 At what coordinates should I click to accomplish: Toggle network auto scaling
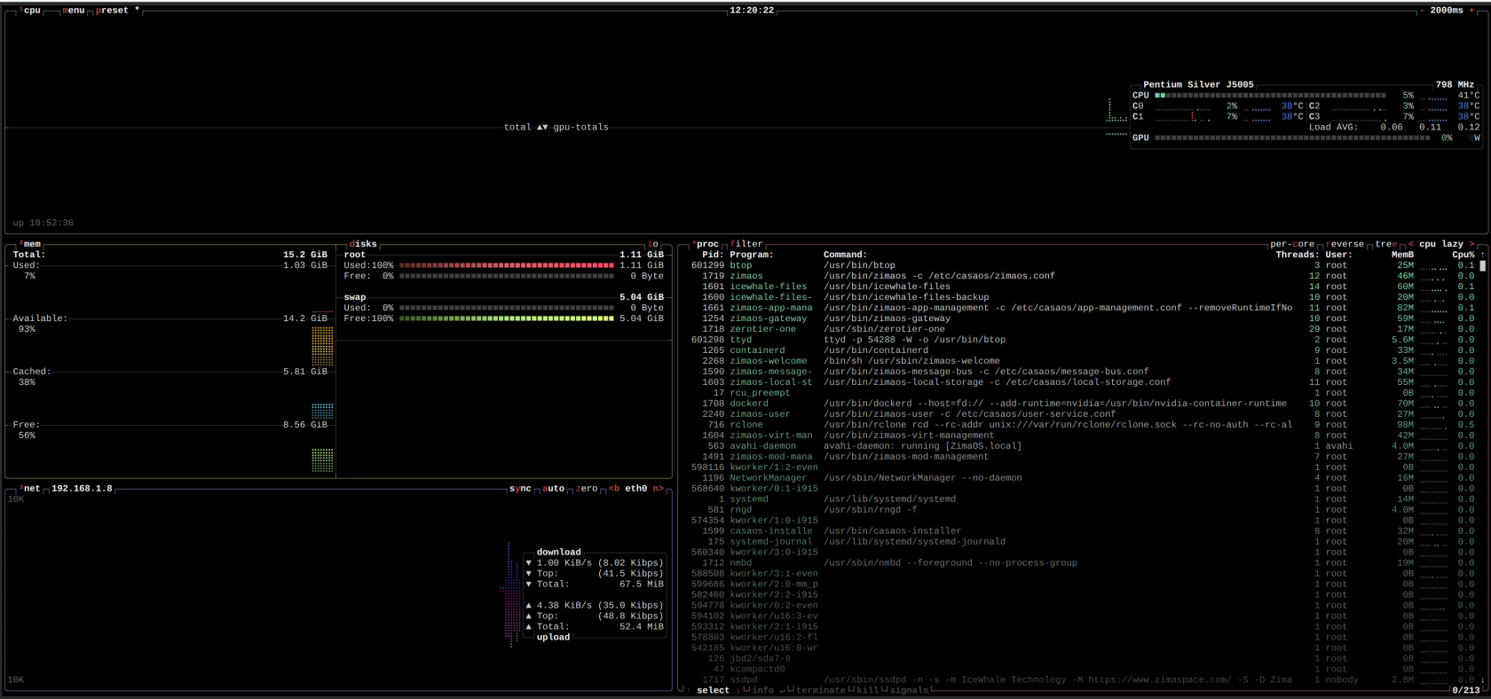pos(554,489)
